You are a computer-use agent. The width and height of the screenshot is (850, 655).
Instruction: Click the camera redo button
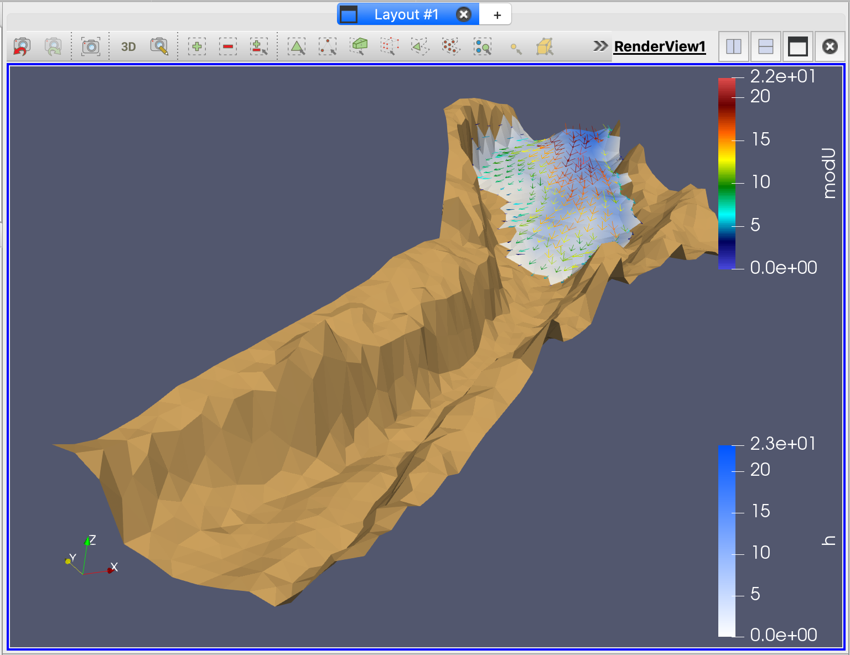tap(53, 46)
